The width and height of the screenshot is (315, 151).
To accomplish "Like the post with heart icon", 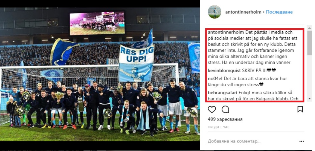I will point(212,109).
